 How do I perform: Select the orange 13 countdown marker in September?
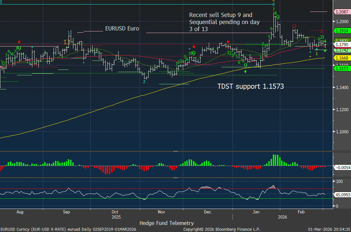click(67, 42)
